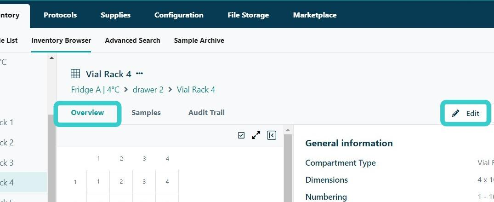Click the Dimensions label
This screenshot has height=202, width=494.
[x=327, y=180]
